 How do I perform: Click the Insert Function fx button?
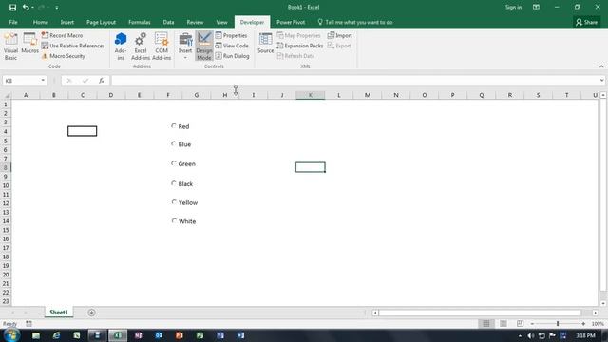click(x=102, y=80)
